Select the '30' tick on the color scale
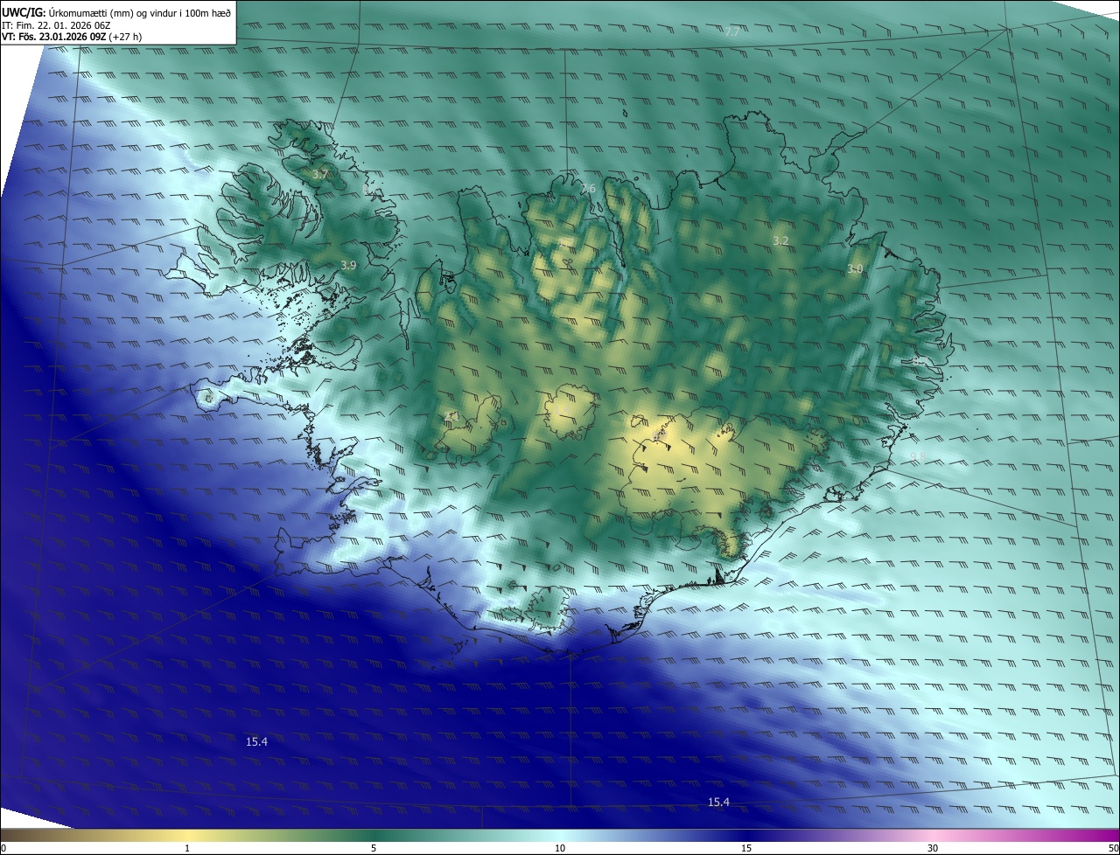1120x855 pixels. [933, 848]
